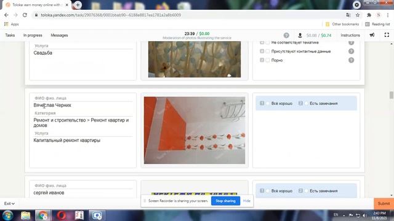The height and width of the screenshot is (221, 394).
Task: Open Opera browser from taskbar
Action: click(62, 215)
